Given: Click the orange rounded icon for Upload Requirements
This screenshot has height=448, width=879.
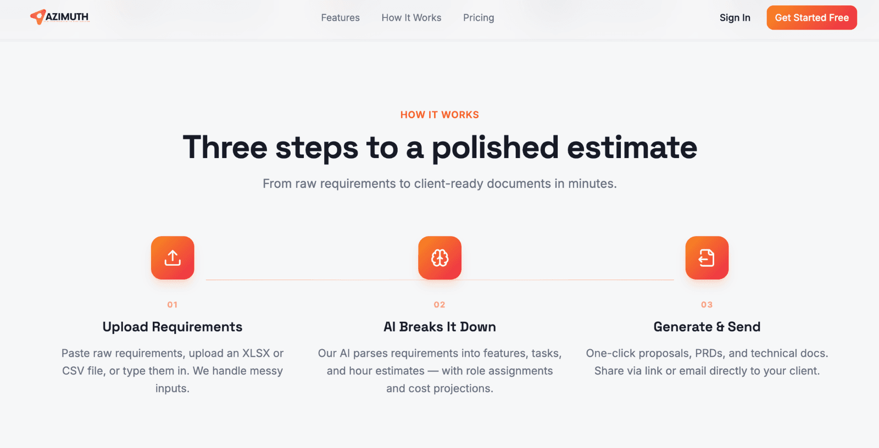Looking at the screenshot, I should coord(172,257).
